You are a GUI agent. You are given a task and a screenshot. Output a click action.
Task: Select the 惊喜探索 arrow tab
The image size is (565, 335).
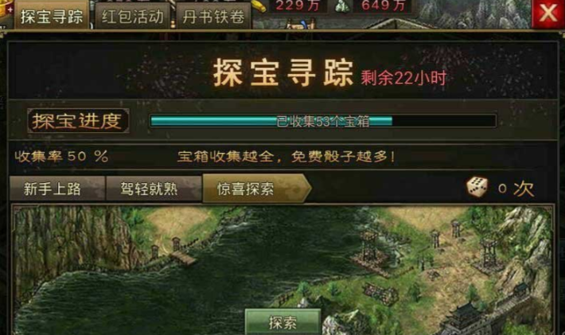tap(256, 189)
